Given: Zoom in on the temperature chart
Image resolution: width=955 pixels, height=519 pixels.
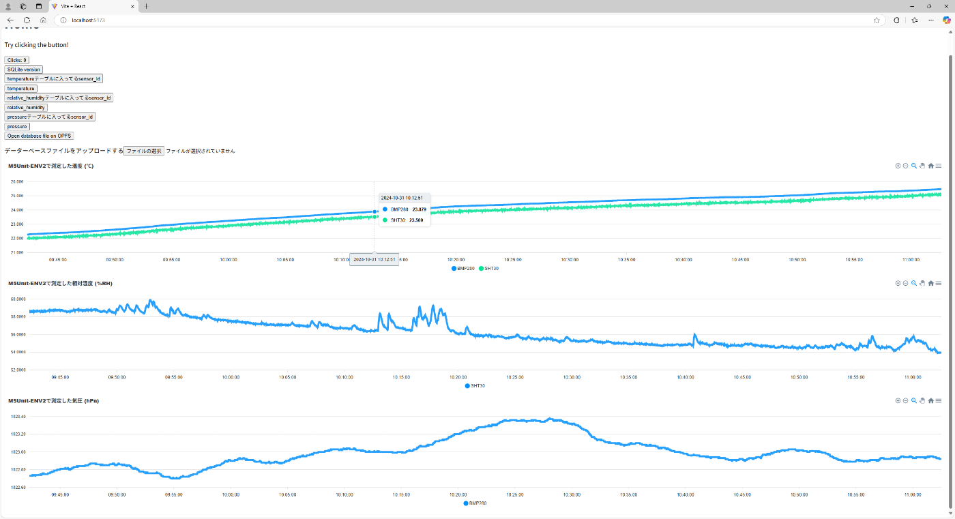Looking at the screenshot, I should pyautogui.click(x=898, y=166).
